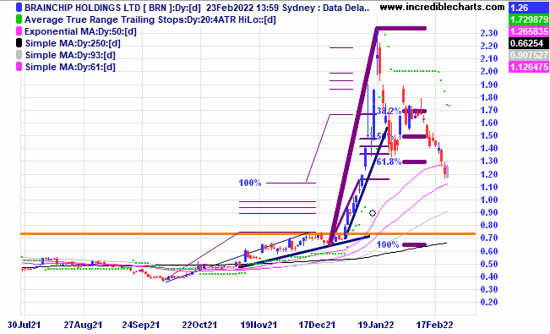550x334 pixels.
Task: Click the magenta Simple MA 61 legend swatch
Action: click(x=19, y=67)
